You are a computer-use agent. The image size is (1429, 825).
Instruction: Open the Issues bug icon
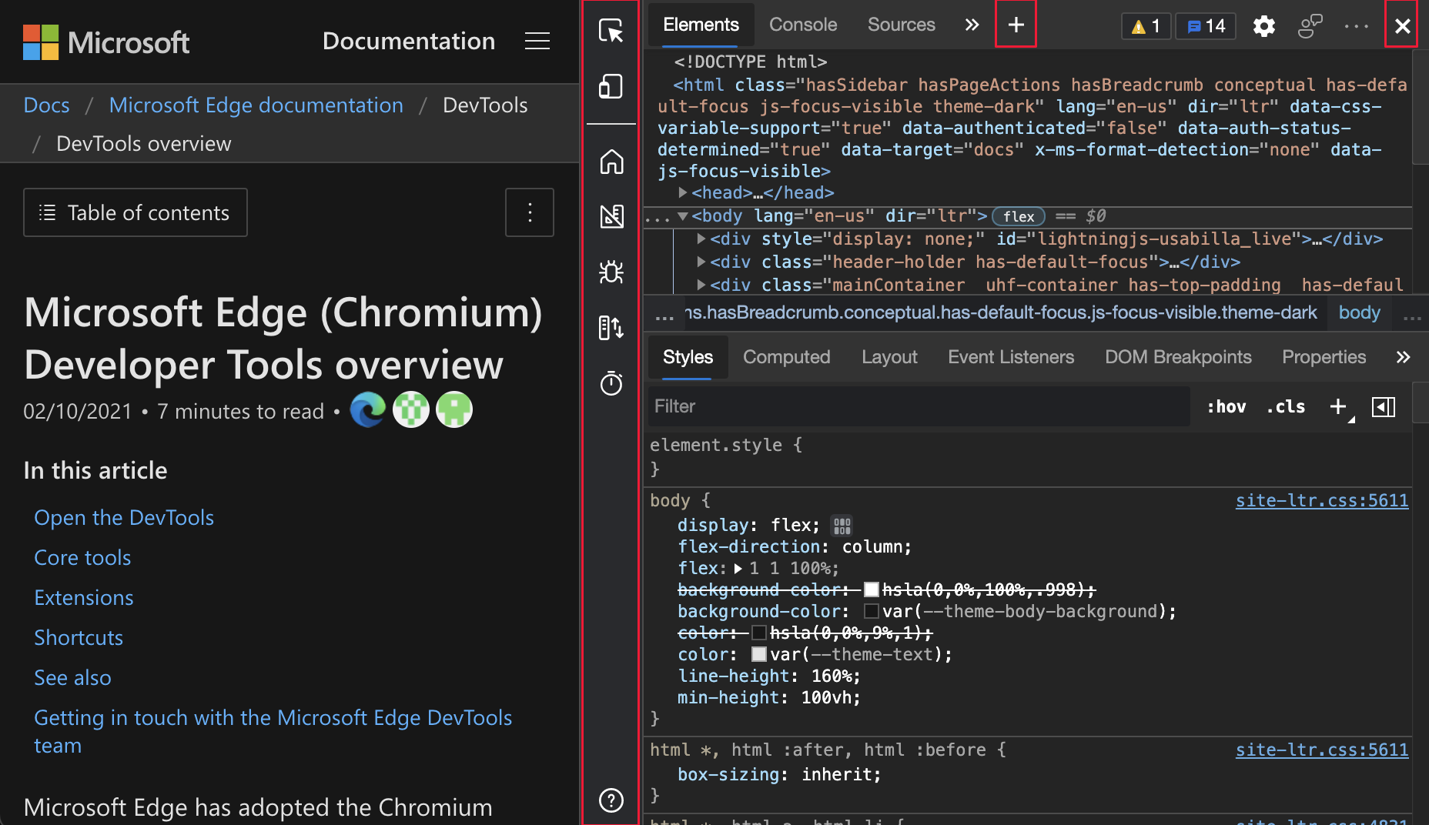point(611,272)
